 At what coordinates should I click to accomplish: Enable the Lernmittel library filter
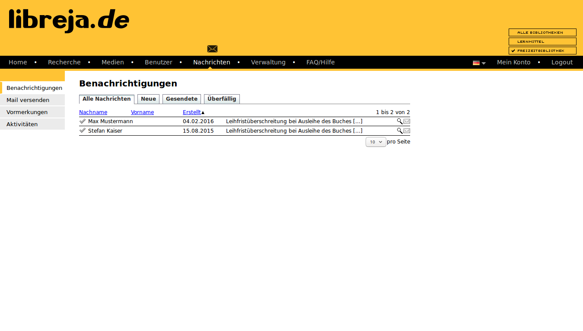[542, 41]
